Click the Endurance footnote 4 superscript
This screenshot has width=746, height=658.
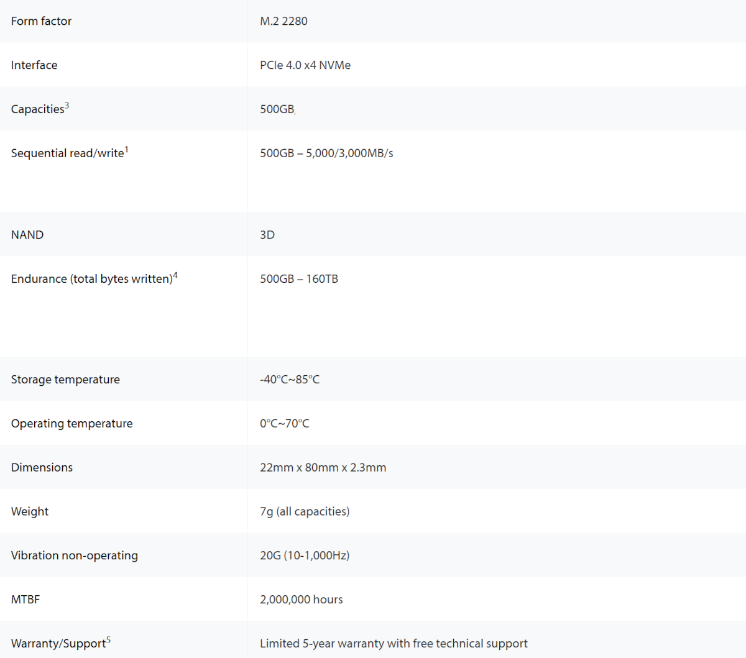tap(175, 275)
